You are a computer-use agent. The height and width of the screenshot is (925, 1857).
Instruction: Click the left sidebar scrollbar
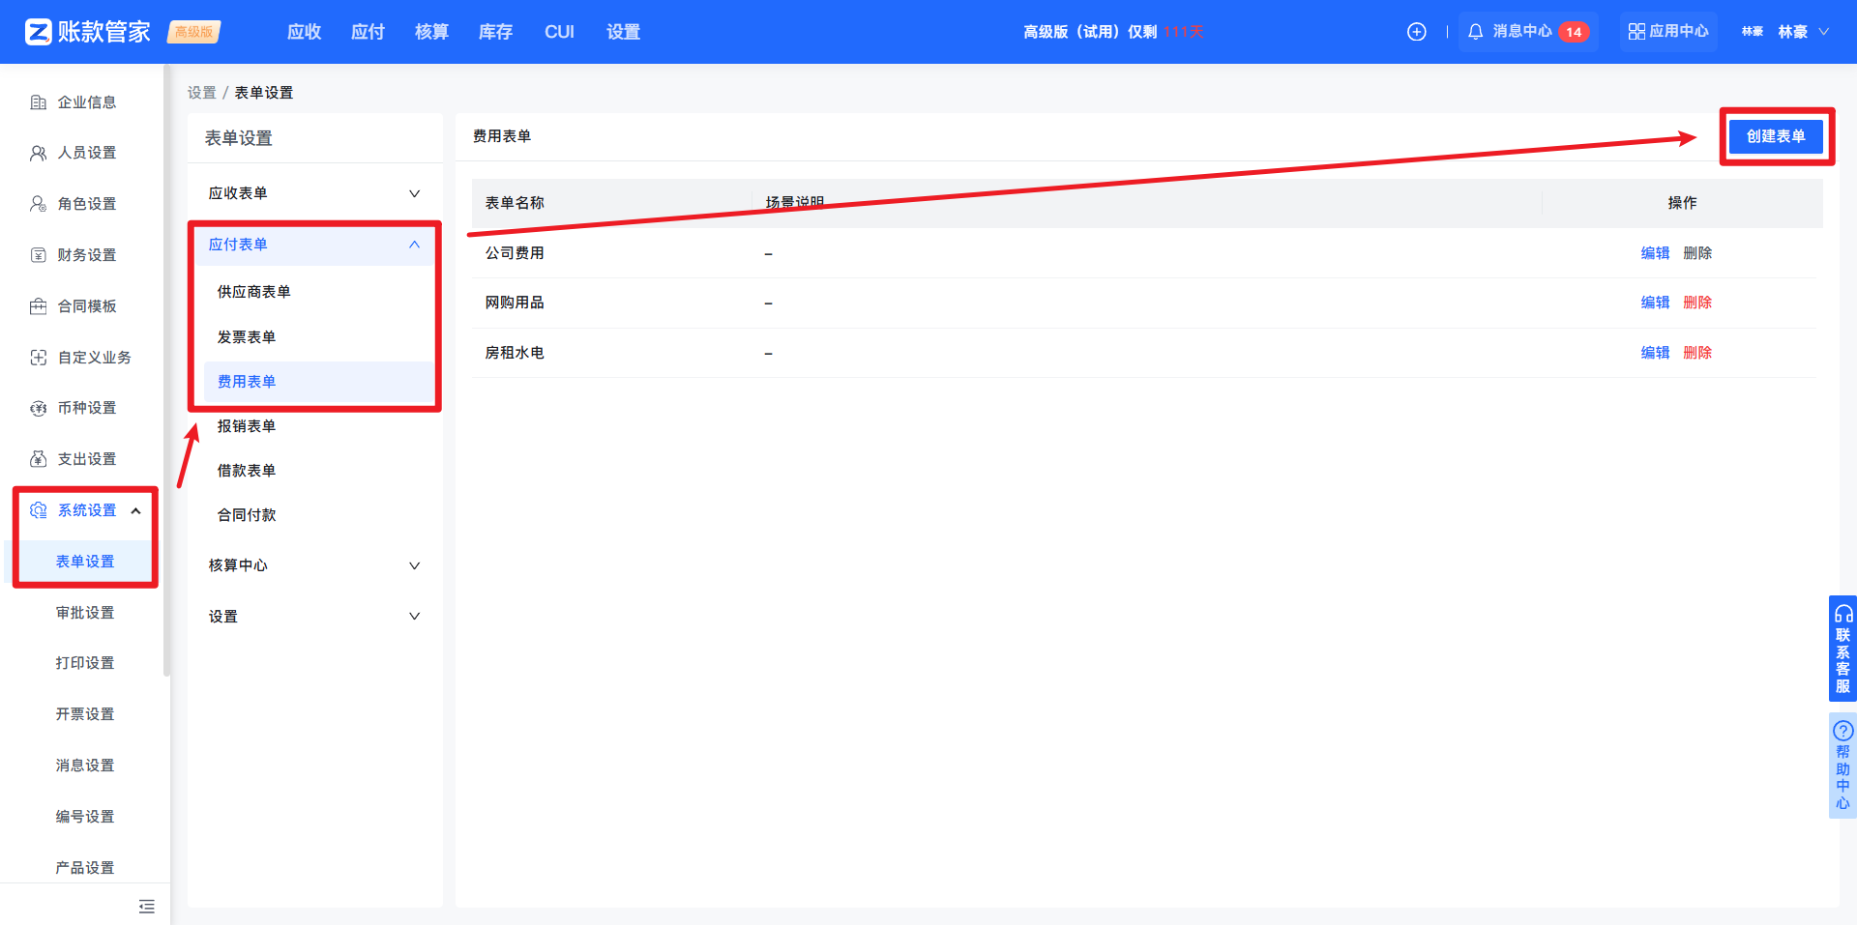click(x=166, y=372)
